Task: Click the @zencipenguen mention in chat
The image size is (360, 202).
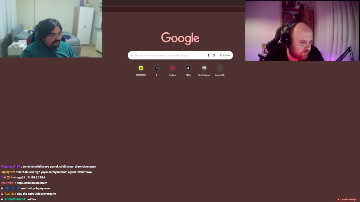Action: [85, 167]
